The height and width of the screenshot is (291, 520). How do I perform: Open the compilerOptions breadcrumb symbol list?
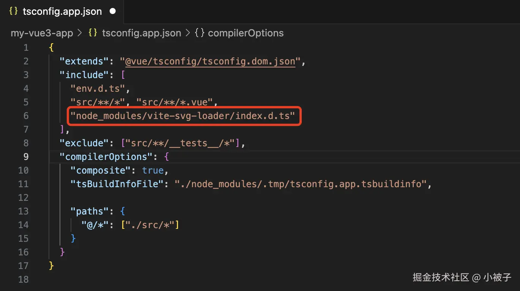point(246,33)
